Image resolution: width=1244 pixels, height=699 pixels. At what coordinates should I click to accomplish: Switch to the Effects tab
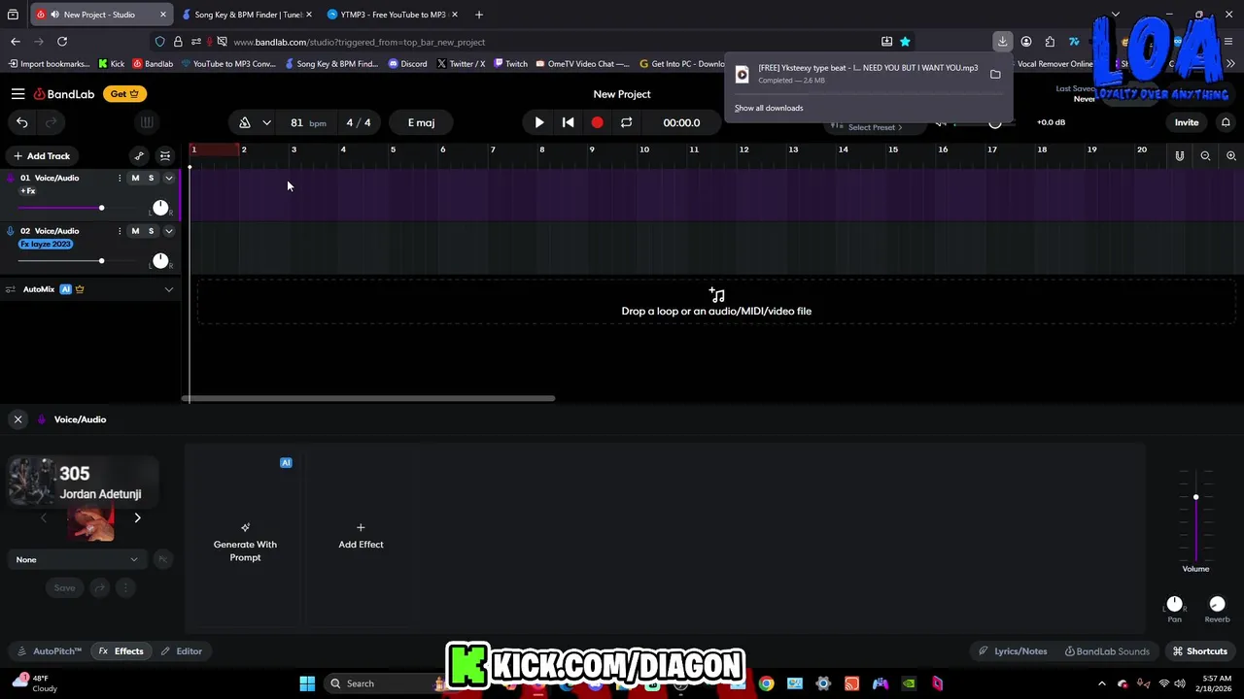pos(121,651)
